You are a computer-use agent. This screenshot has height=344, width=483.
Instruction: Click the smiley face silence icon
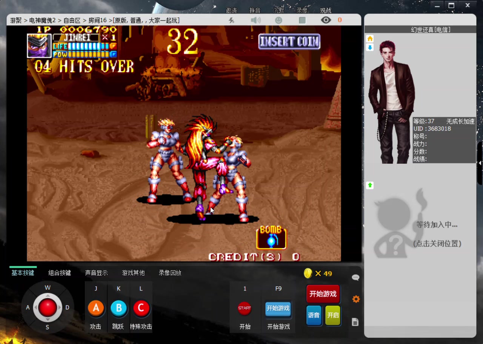click(278, 20)
